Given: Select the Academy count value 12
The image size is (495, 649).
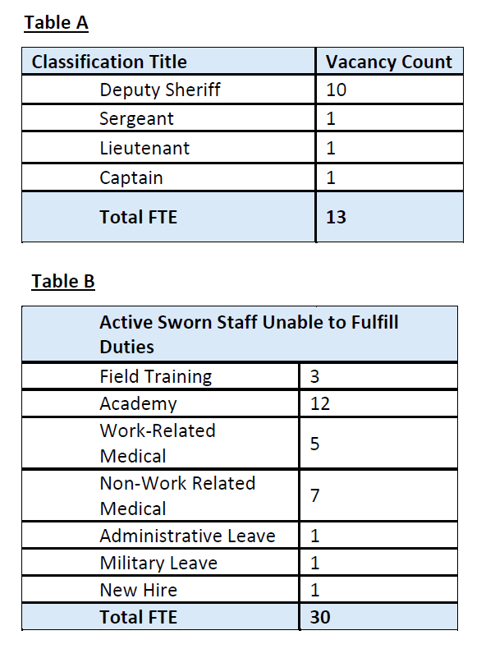Looking at the screenshot, I should pyautogui.click(x=320, y=403).
